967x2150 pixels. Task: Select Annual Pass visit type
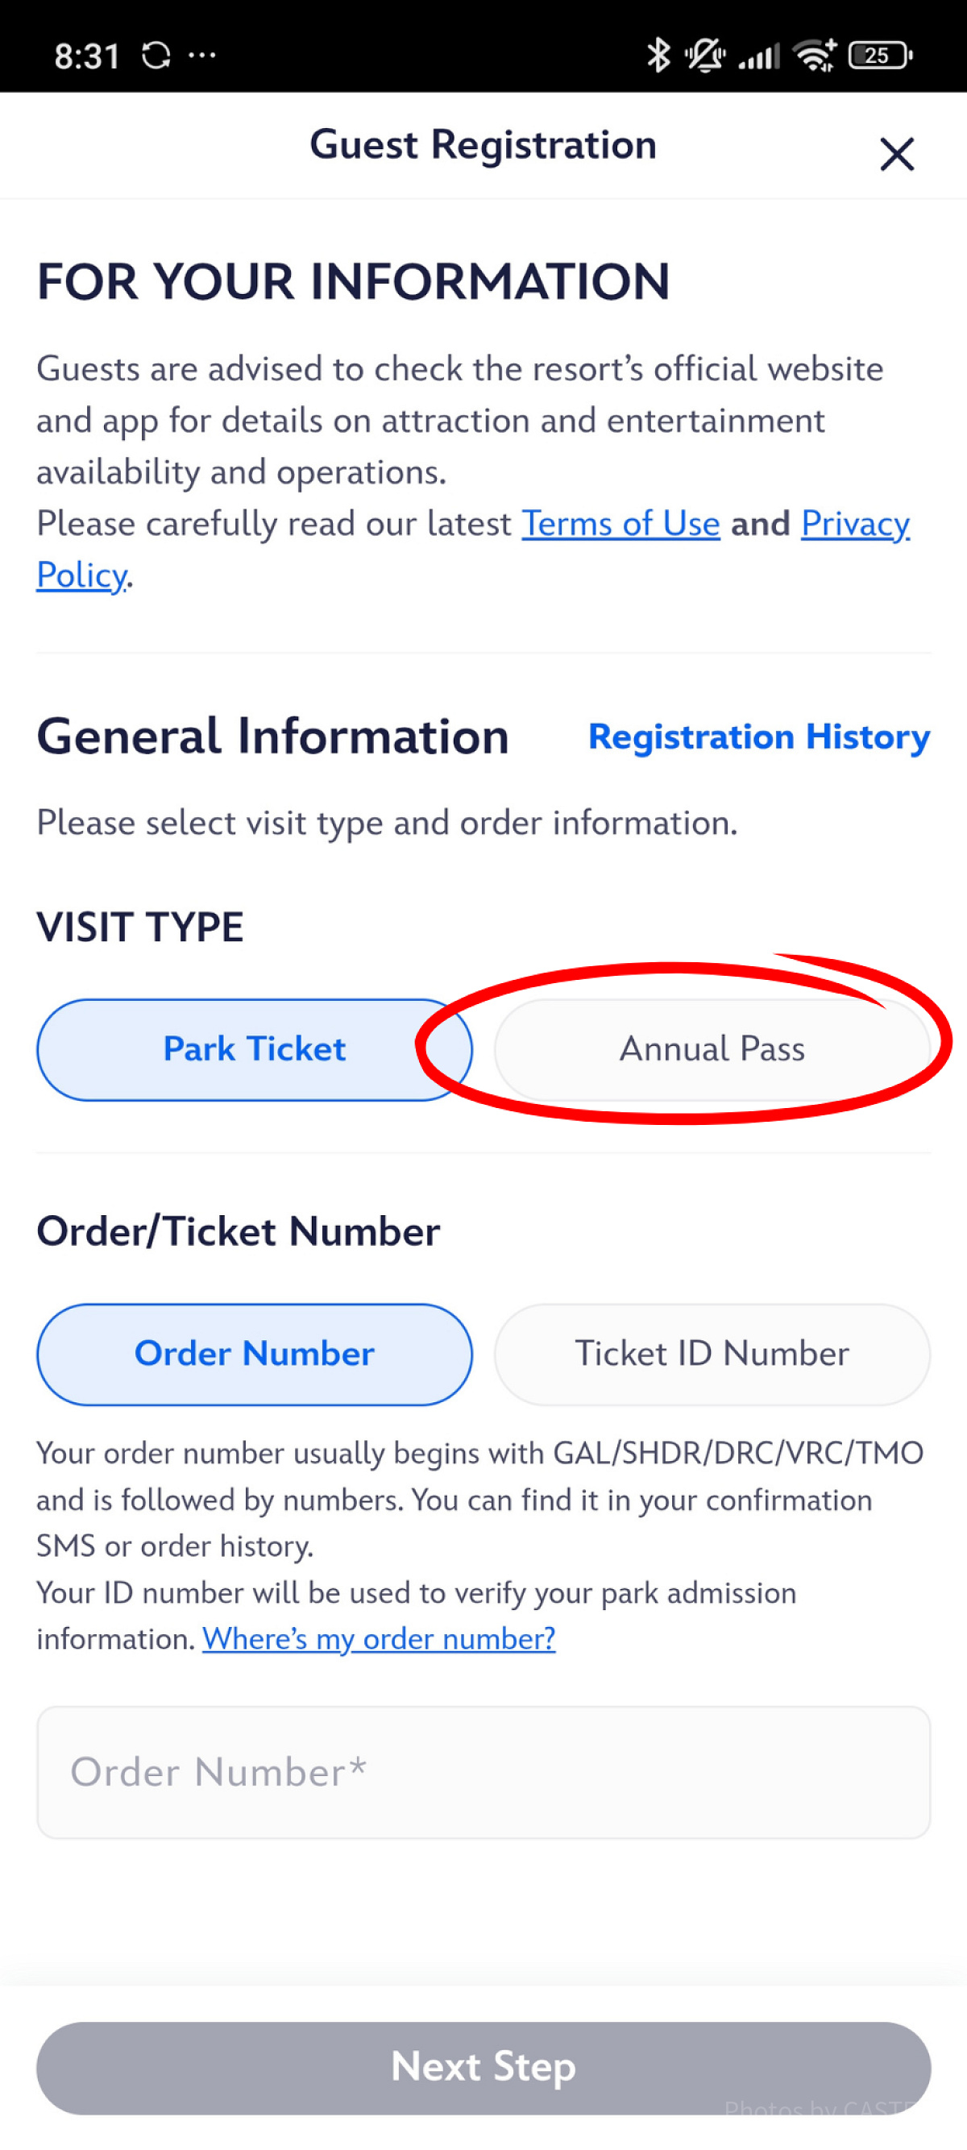[712, 1049]
